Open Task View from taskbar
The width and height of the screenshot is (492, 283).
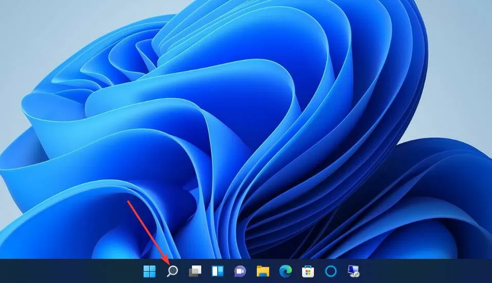coord(195,271)
